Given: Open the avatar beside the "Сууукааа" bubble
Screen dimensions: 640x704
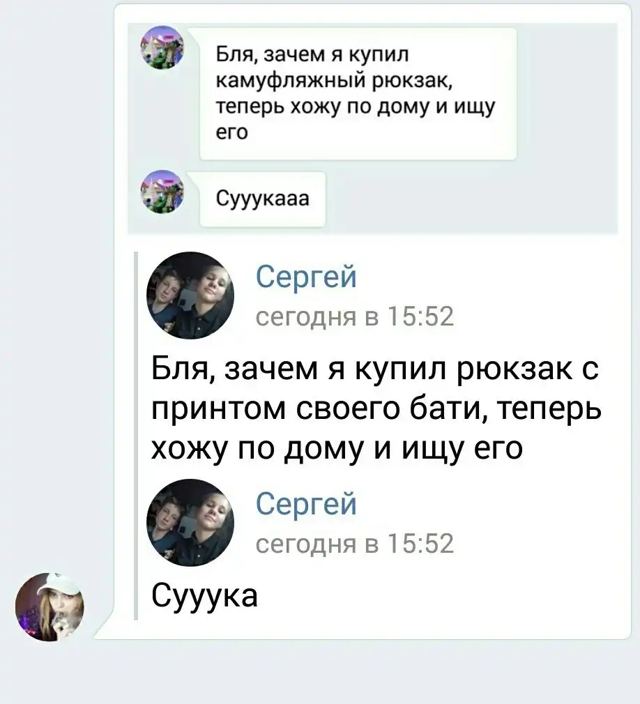Looking at the screenshot, I should (x=162, y=192).
